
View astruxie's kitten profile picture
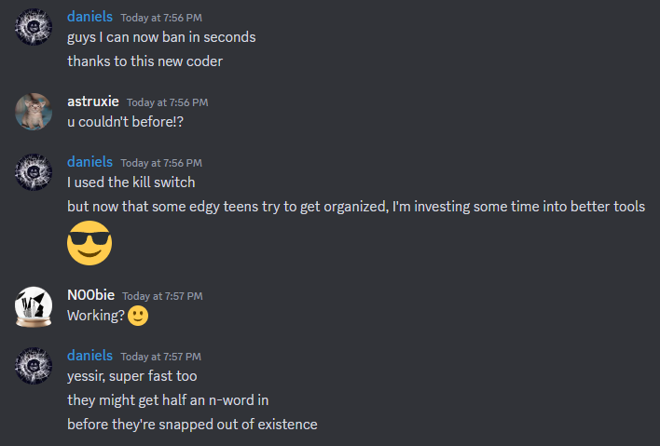(34, 112)
